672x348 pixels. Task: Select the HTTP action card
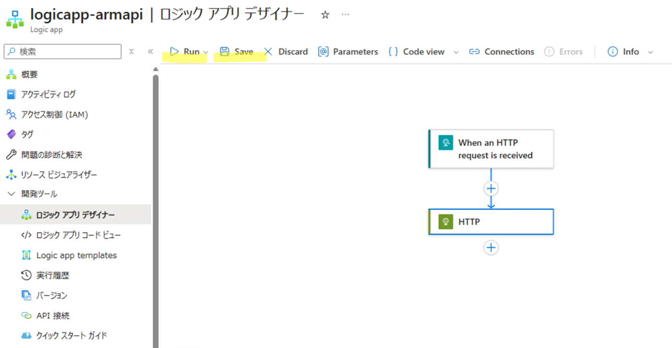coord(491,221)
